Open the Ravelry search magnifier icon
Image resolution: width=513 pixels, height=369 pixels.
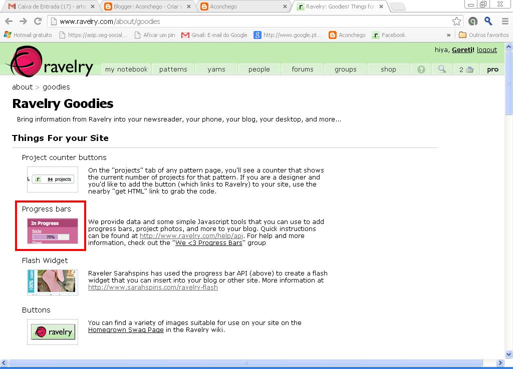[442, 69]
